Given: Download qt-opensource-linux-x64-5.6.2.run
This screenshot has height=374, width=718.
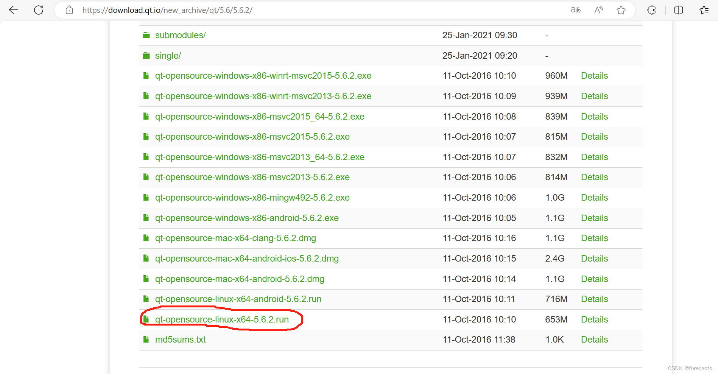Looking at the screenshot, I should point(222,319).
